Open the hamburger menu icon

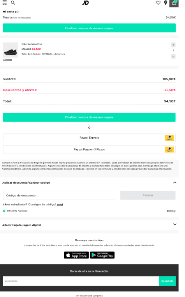pos(5,3)
